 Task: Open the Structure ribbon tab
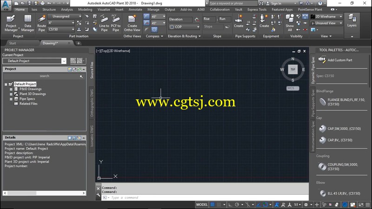point(49,9)
